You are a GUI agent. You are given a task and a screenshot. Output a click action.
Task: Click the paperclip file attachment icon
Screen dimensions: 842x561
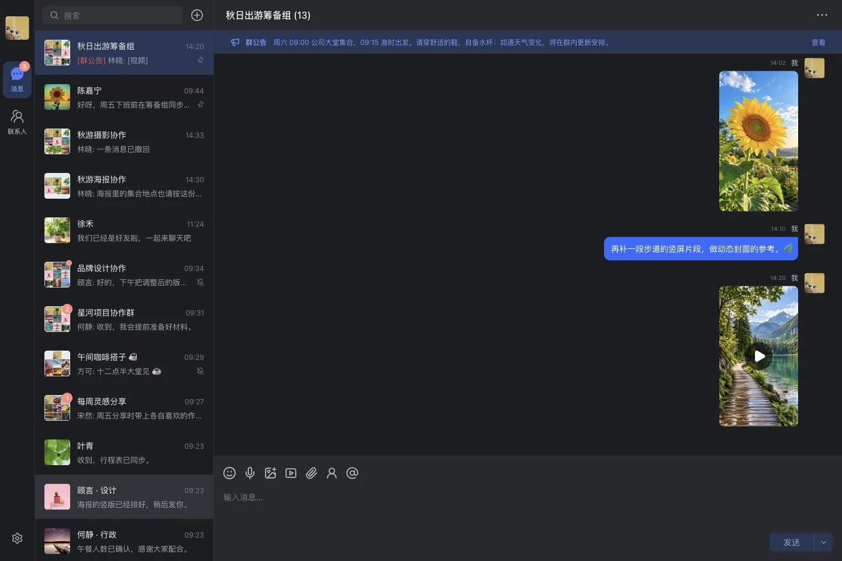[x=311, y=473]
